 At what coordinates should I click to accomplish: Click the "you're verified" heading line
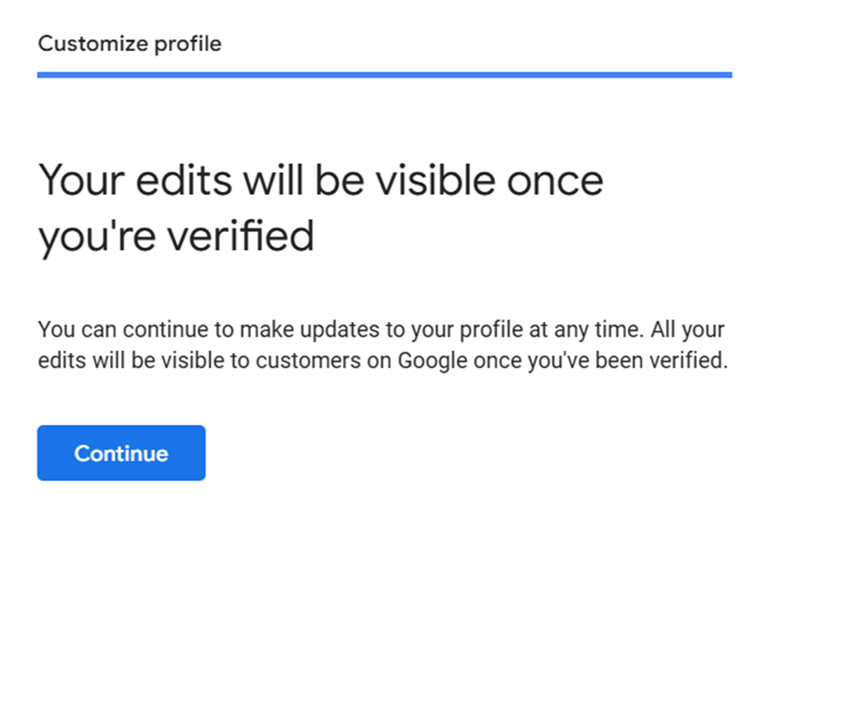click(x=176, y=237)
